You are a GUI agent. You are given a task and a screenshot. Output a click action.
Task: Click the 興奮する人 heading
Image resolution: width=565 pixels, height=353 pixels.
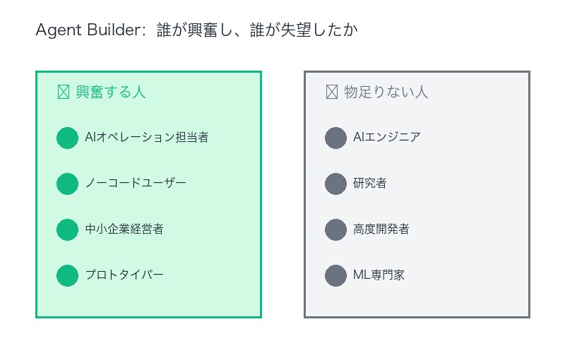[111, 92]
